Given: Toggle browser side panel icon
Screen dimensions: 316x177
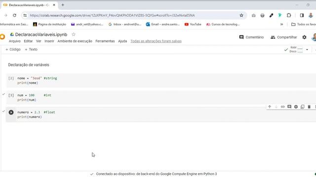Looking at the screenshot, I should click(x=302, y=15).
